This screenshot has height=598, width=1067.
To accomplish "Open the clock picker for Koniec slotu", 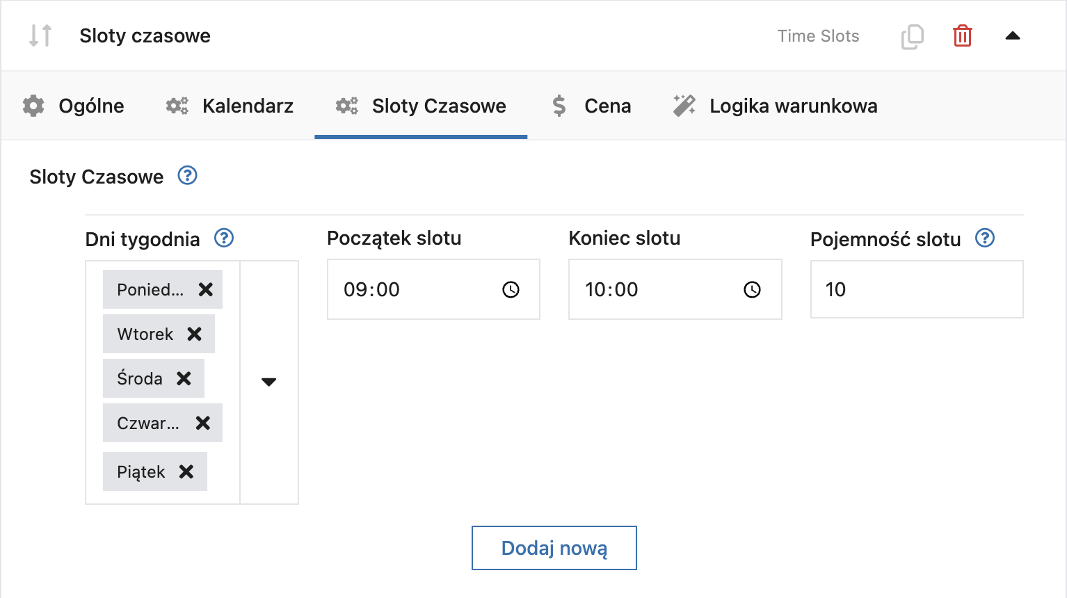I will click(752, 289).
